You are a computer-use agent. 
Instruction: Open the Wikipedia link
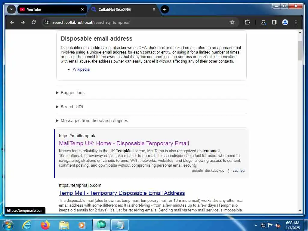pyautogui.click(x=81, y=69)
